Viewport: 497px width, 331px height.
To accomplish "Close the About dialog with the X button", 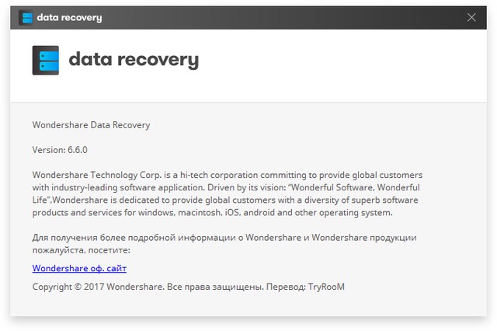I will [471, 17].
